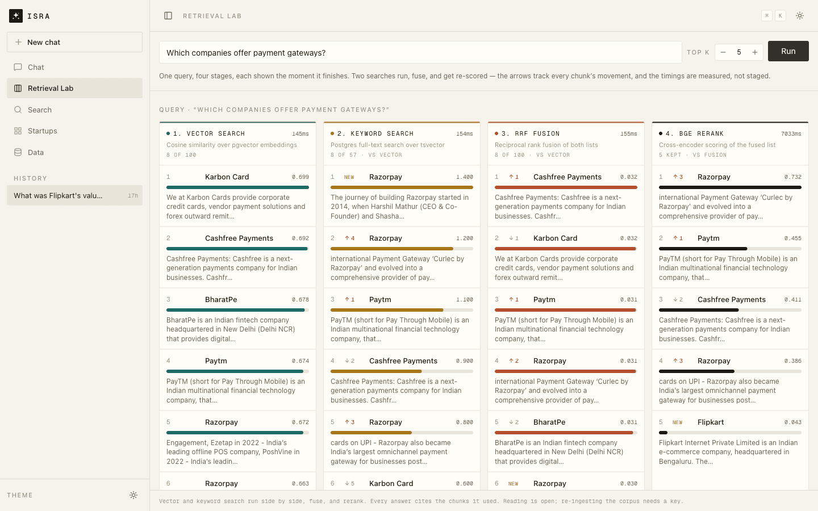The image size is (818, 511).
Task: Open Paytm rerank result scored 0.455
Action: 730,257
